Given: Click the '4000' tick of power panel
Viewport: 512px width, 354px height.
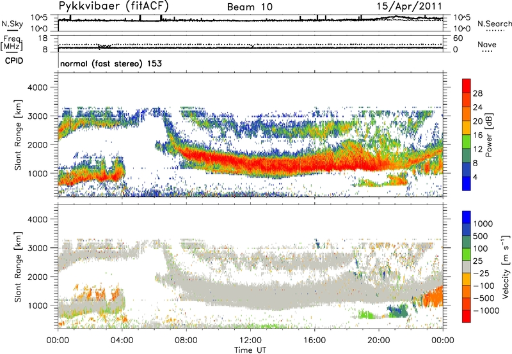Looking at the screenshot, I should pos(37,88).
